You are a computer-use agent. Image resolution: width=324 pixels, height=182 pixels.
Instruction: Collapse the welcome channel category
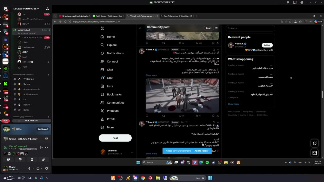(24, 75)
